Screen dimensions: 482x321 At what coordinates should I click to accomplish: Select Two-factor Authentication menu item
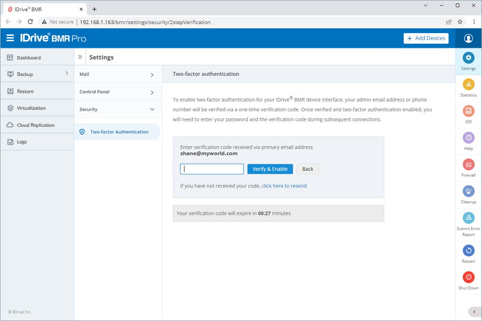pyautogui.click(x=117, y=132)
